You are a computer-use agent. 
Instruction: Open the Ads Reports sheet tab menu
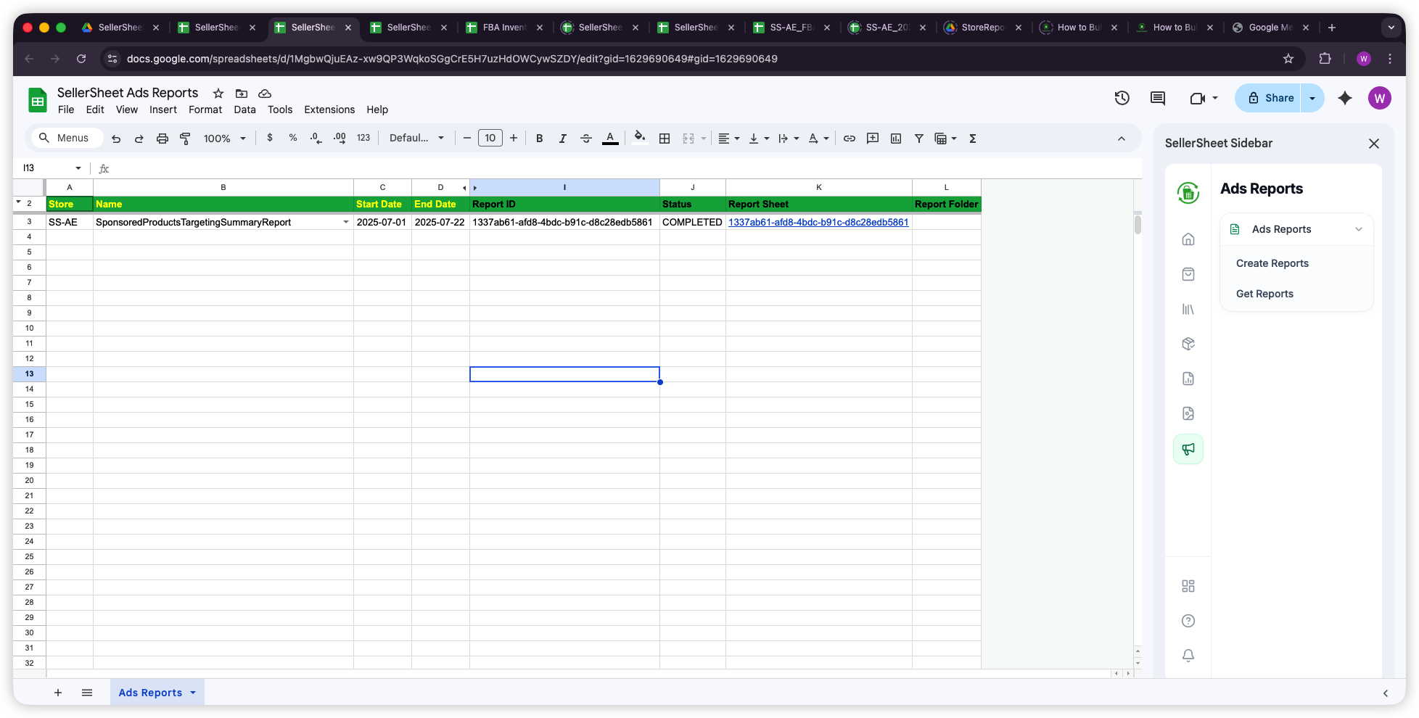[193, 693]
